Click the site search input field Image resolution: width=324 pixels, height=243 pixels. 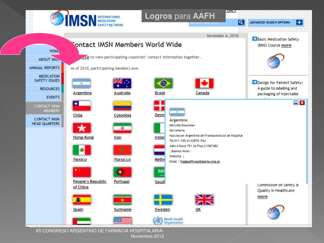(213, 22)
